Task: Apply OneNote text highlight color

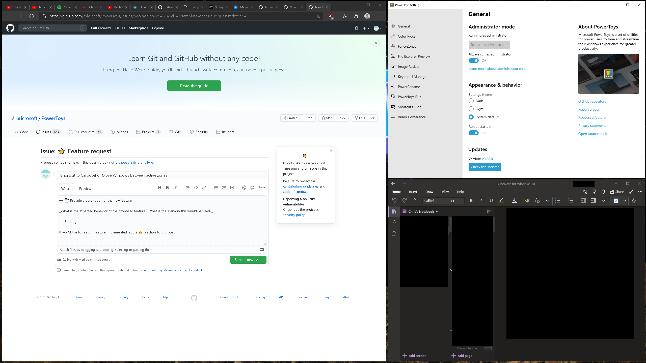Action: coord(501,201)
